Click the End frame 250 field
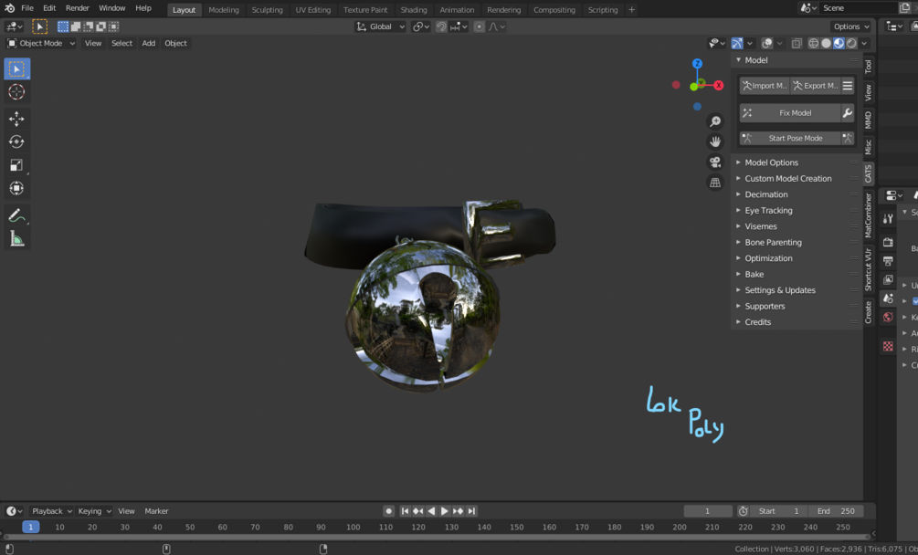 coord(836,511)
